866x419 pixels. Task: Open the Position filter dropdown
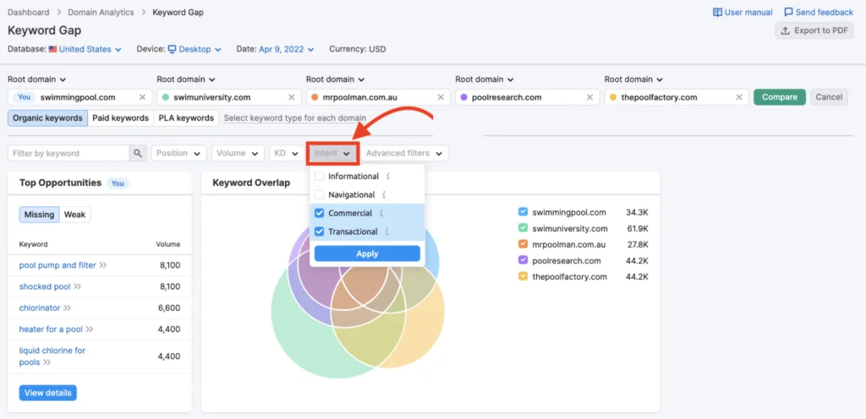point(179,153)
